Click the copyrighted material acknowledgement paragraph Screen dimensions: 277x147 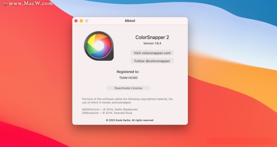pyautogui.click(x=127, y=101)
